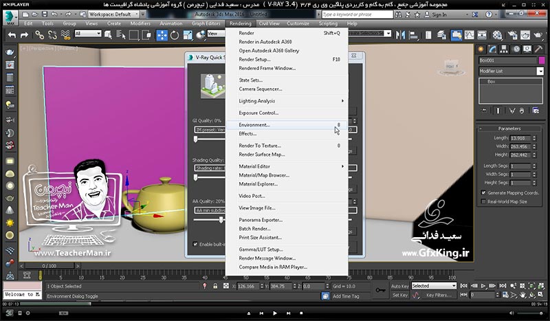Click Add Time Tag
This screenshot has width=550, height=321.
[x=346, y=296]
